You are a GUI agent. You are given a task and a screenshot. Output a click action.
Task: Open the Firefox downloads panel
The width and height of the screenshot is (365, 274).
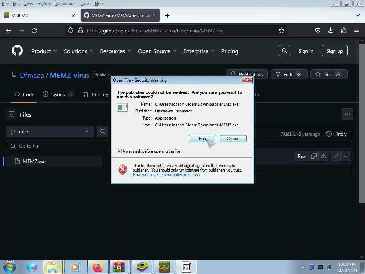click(x=330, y=30)
